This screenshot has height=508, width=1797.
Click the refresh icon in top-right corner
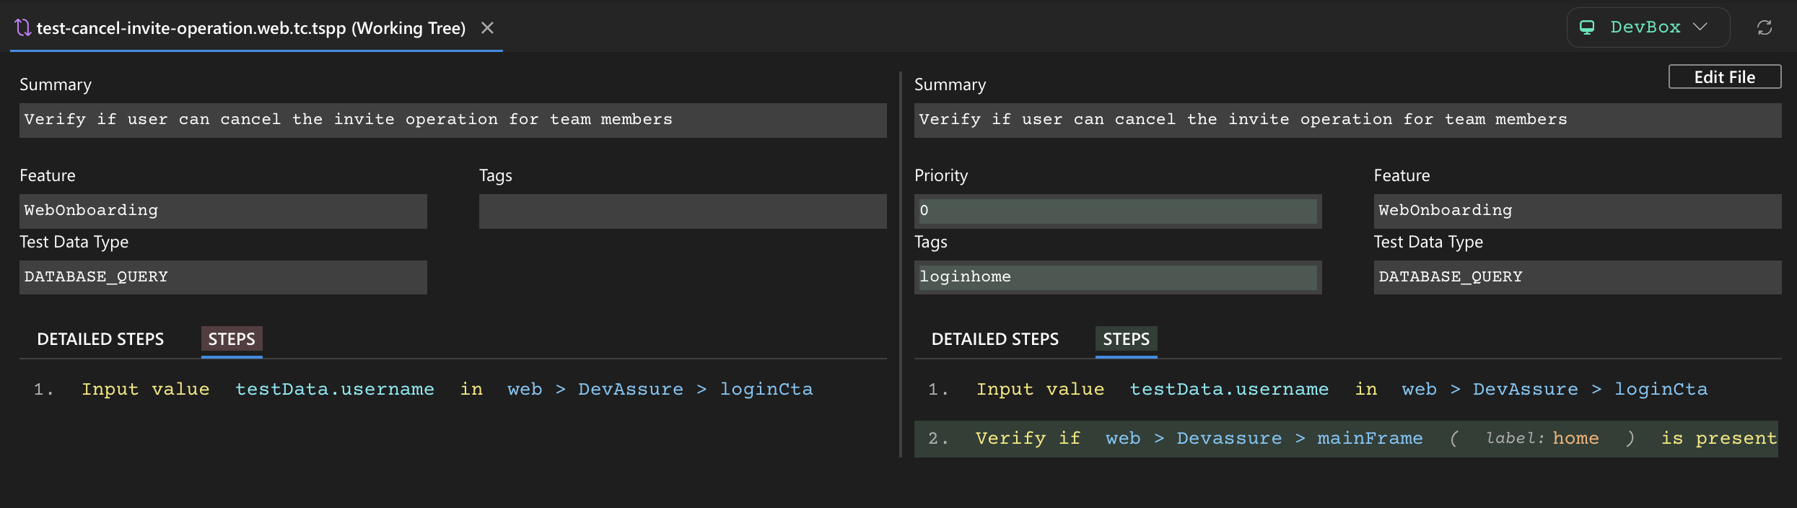click(1764, 27)
